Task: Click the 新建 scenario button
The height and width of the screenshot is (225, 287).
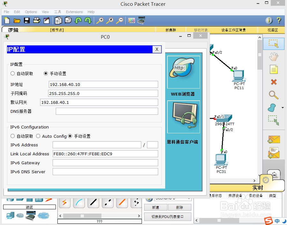Action: (156, 207)
